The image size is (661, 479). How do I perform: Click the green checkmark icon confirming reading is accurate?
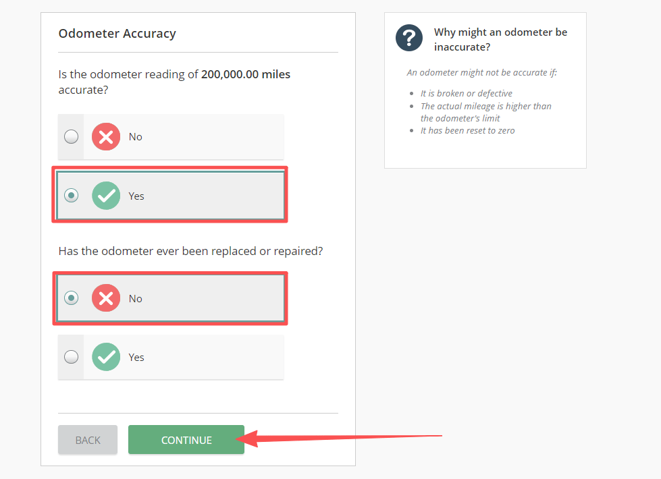[x=106, y=196]
